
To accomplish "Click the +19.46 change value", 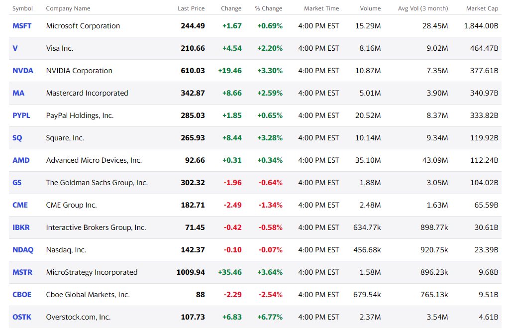I will (230, 71).
